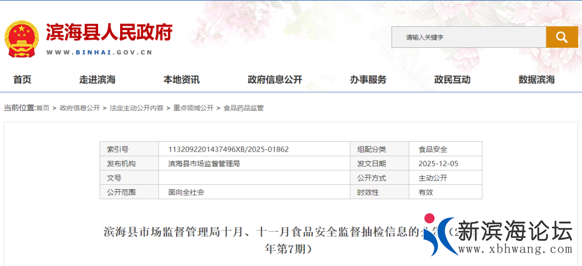
Task: Click the orange magnifier search button
Action: point(562,37)
